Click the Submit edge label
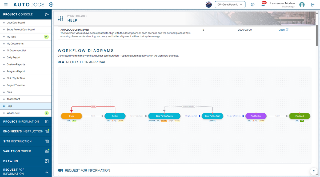Viewport: 320px width, 177px height. [93, 116]
